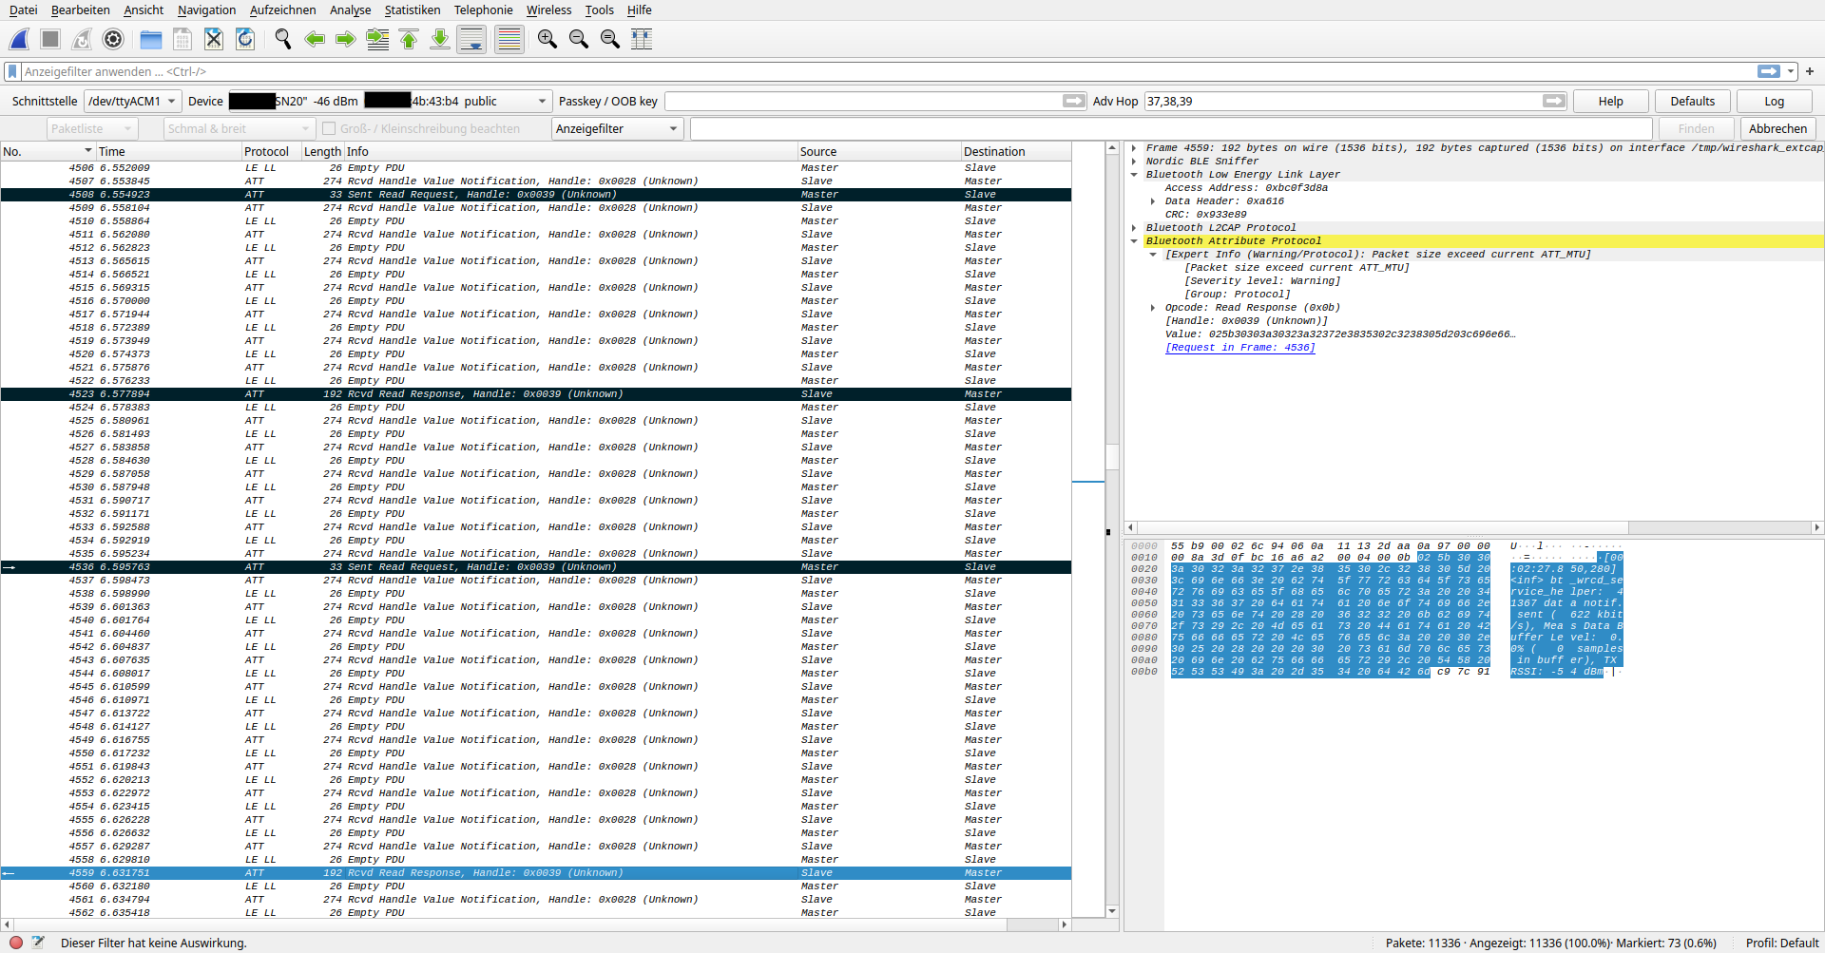Toggle packet list colorization
Viewport: 1825px width, 953px height.
[x=509, y=39]
